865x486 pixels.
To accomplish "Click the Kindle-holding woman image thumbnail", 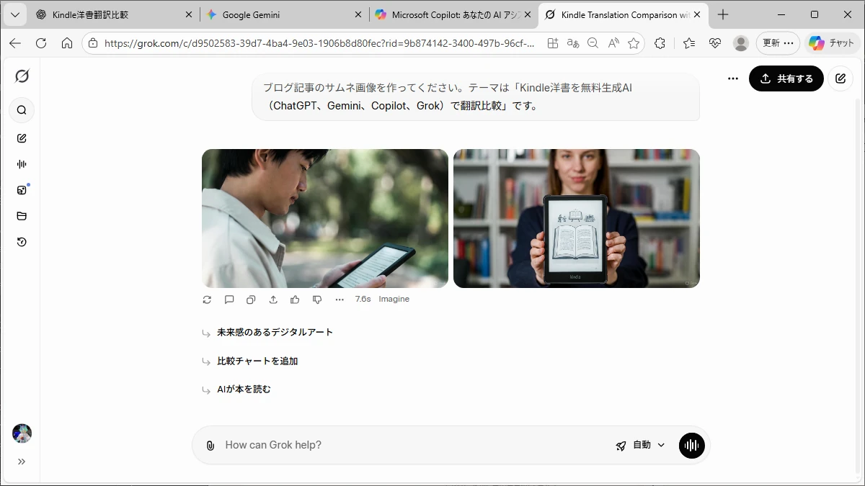I will click(x=576, y=218).
